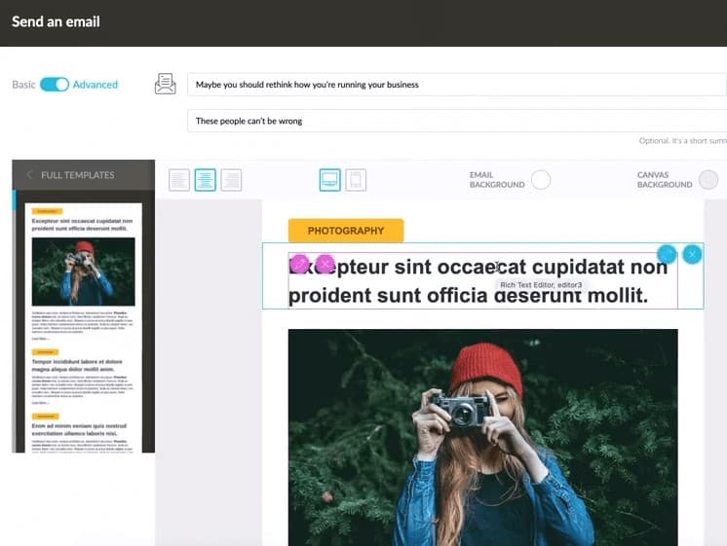The image size is (727, 546).
Task: Choose the photography template thumbnail
Action: (x=84, y=327)
